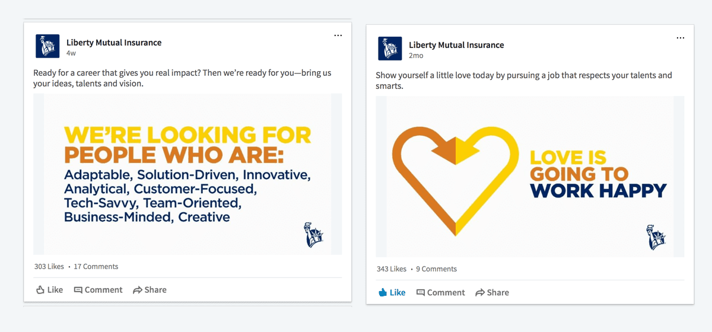The height and width of the screenshot is (332, 712).
Task: Click the Liberty Mutual logo on the 4w post
Action: (47, 46)
